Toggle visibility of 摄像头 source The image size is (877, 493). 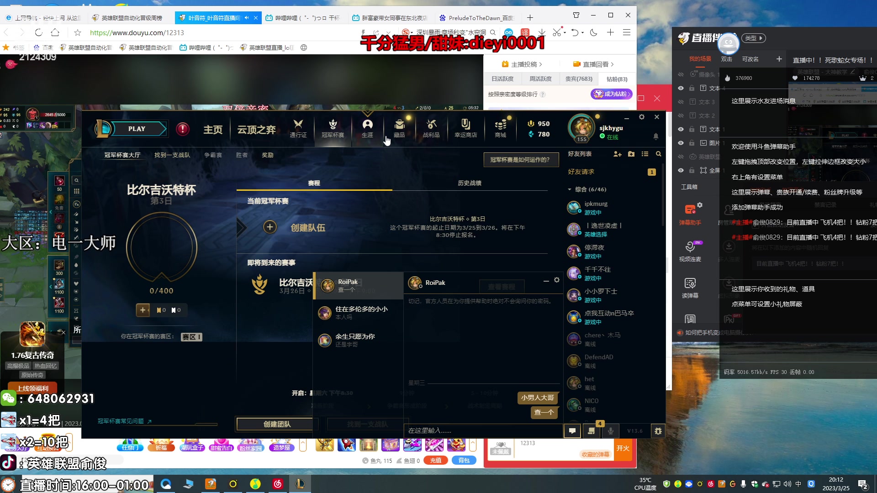click(x=681, y=74)
